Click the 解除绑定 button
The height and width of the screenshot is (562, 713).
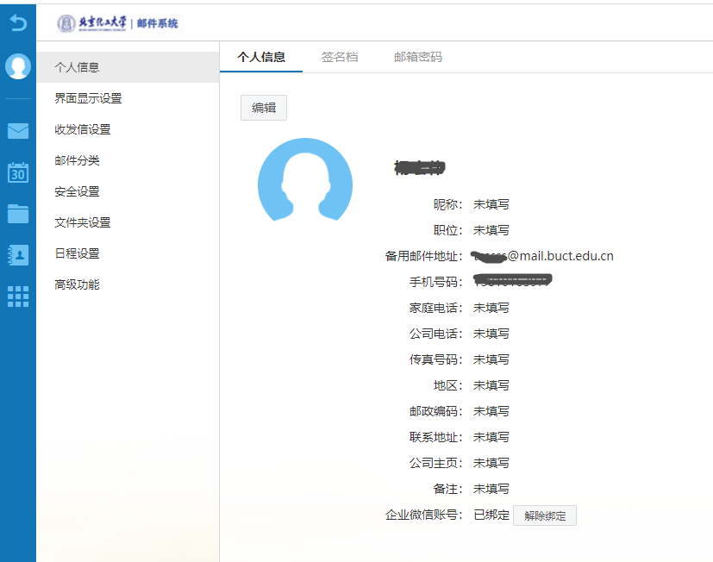click(545, 516)
